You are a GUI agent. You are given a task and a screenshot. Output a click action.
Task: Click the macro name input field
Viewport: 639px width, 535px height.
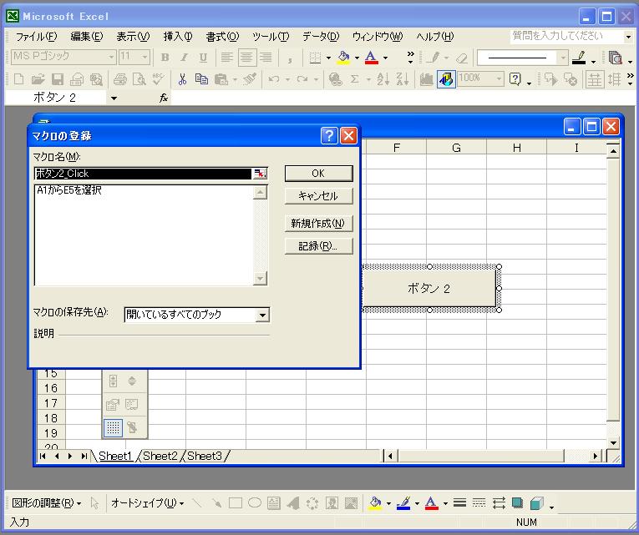143,174
